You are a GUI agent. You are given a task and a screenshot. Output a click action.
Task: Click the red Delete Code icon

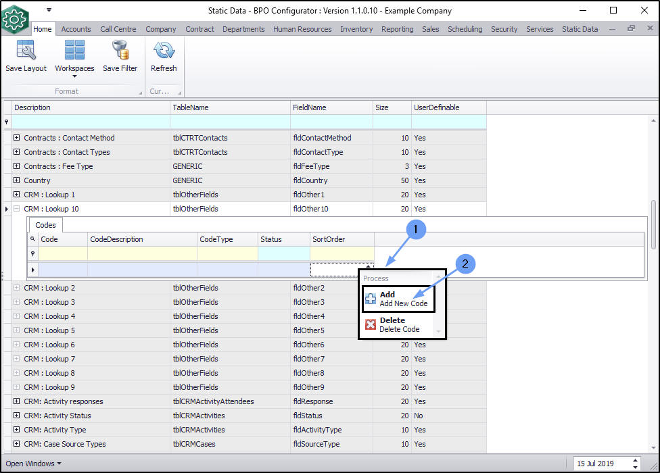[x=371, y=324]
